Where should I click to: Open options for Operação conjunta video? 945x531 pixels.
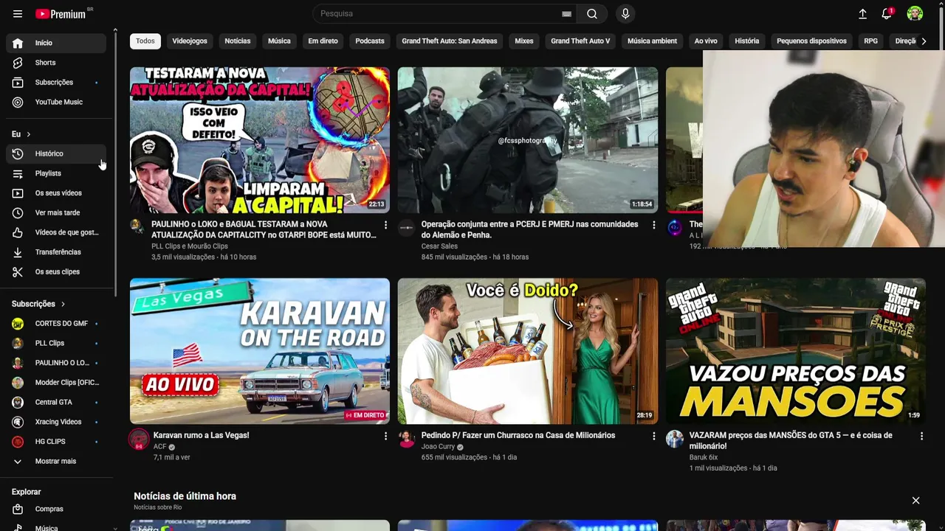click(x=653, y=225)
